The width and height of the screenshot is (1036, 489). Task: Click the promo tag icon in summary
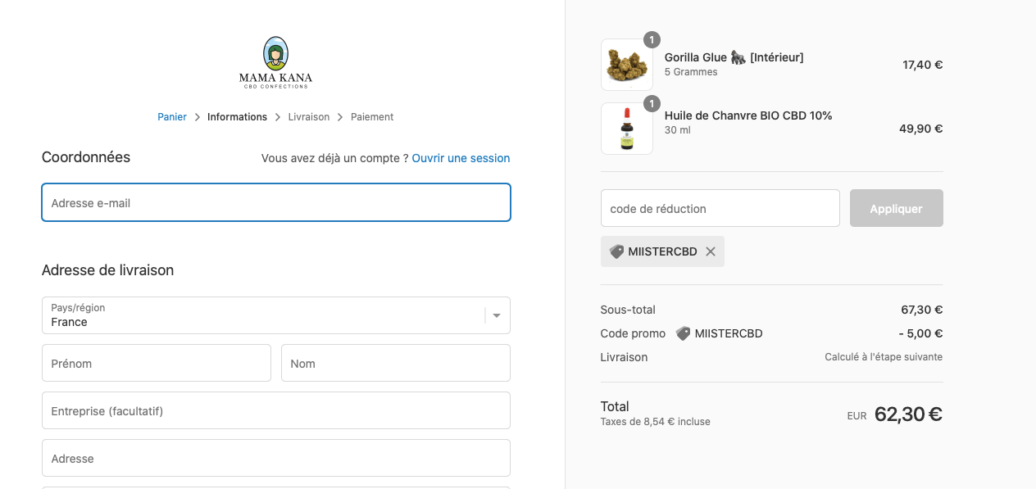(683, 333)
